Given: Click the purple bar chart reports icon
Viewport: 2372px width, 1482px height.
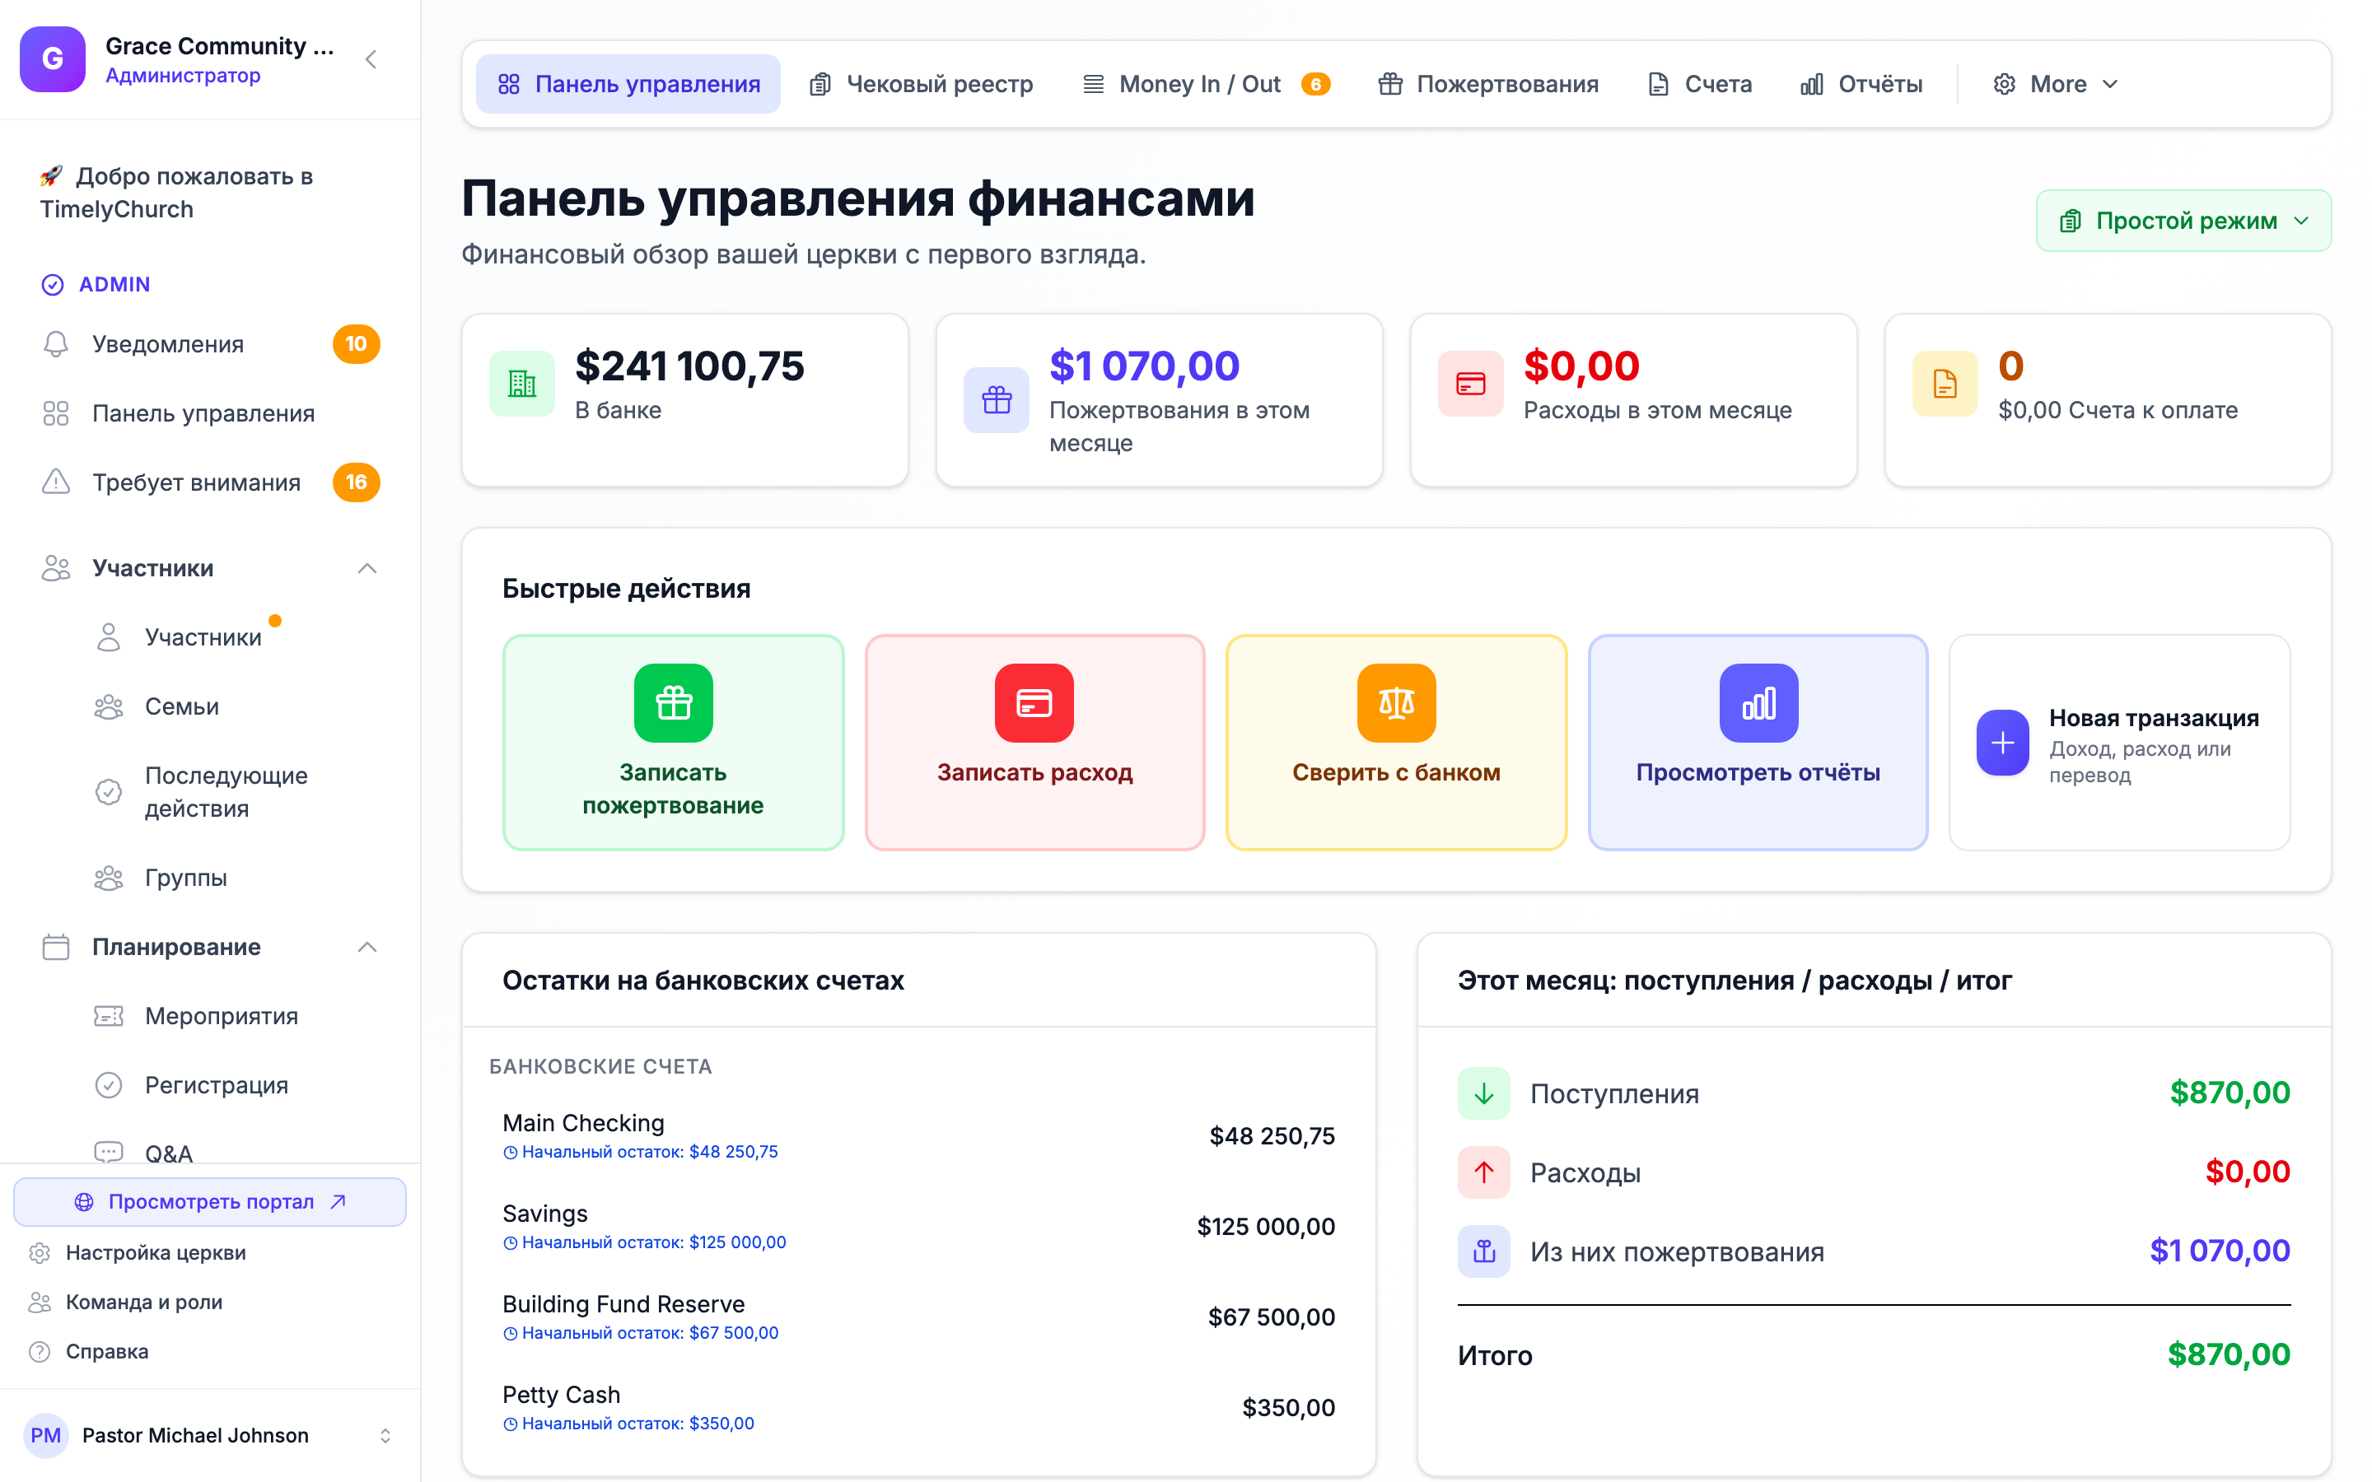Looking at the screenshot, I should (1758, 703).
